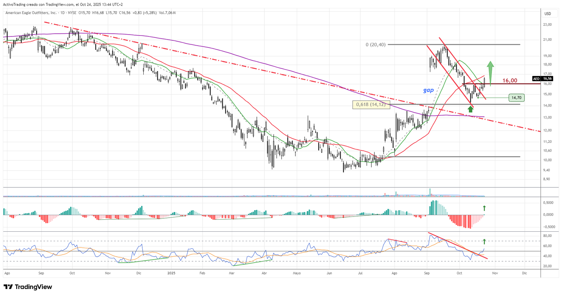Click the small green arrow in the RSI panel
The height and width of the screenshot is (296, 562).
(x=484, y=242)
